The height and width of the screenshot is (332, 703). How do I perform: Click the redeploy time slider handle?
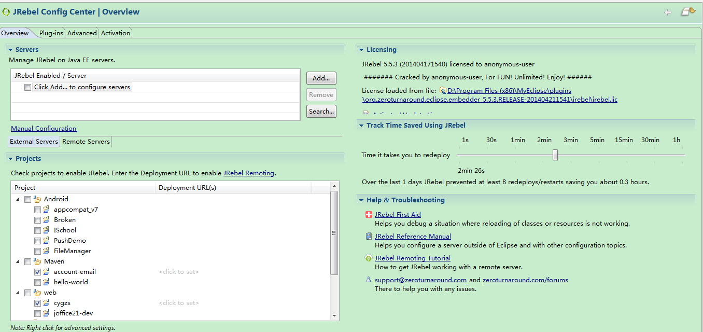pos(555,155)
